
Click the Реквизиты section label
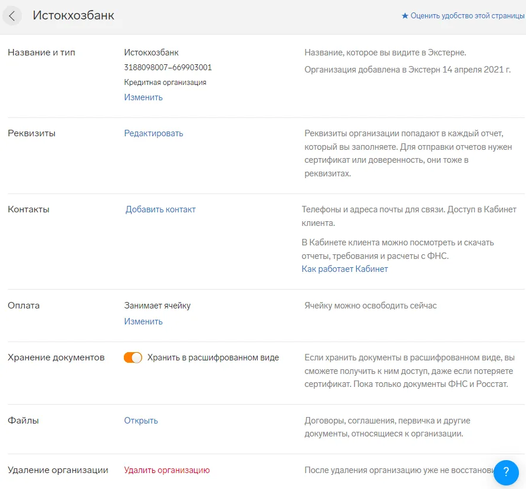(x=31, y=133)
